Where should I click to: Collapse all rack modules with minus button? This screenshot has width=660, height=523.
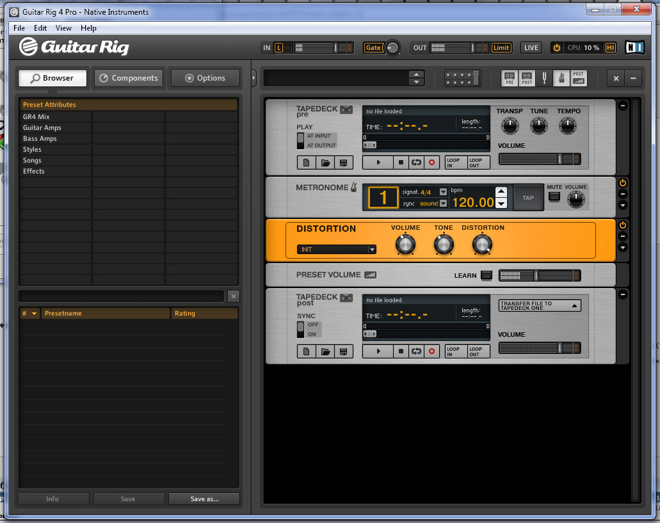click(x=633, y=78)
